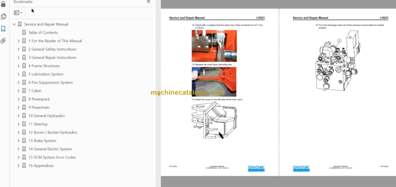Navigate to 12 Boom / Bucket Hydraulics
The image size is (396, 187).
(53, 132)
